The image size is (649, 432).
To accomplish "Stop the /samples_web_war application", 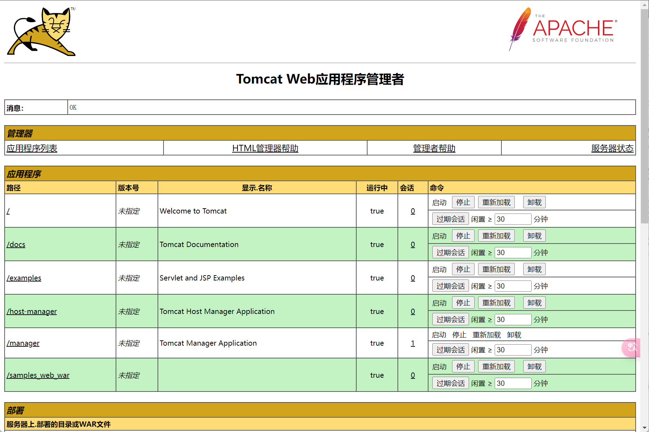I will click(463, 366).
